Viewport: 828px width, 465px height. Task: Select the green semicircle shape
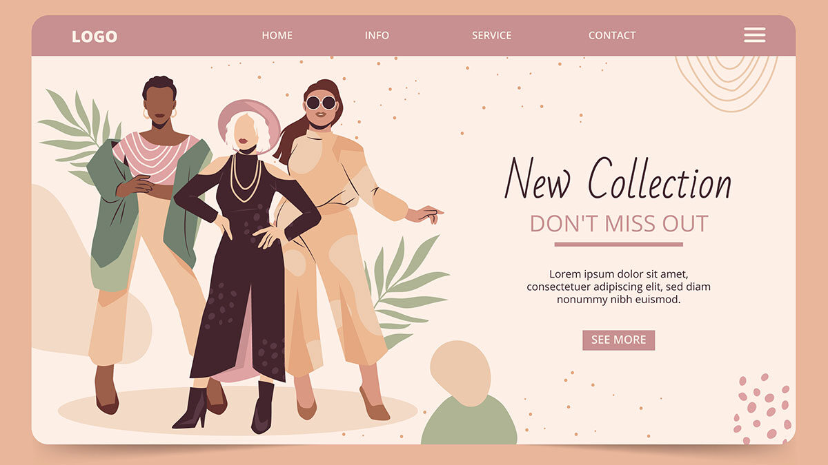[469, 422]
